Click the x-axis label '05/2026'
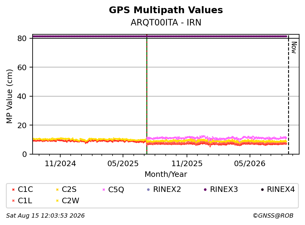Image resolution: width=305 pixels, height=225 pixels. (250, 164)
